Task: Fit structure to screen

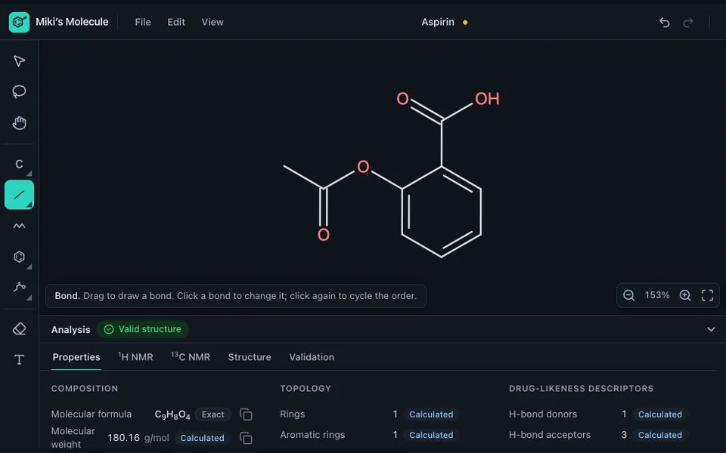Action: 708,295
